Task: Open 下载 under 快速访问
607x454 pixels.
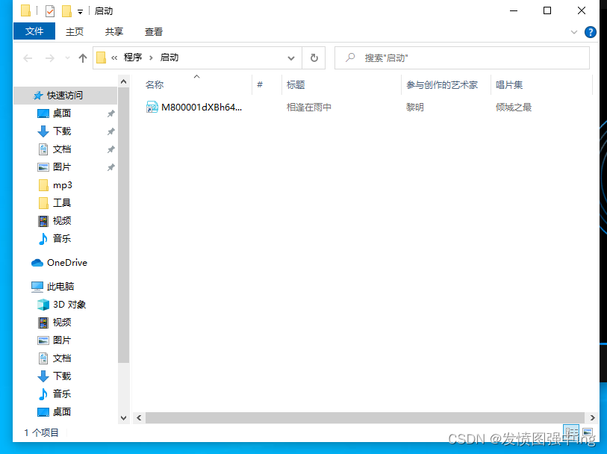Action: point(62,131)
